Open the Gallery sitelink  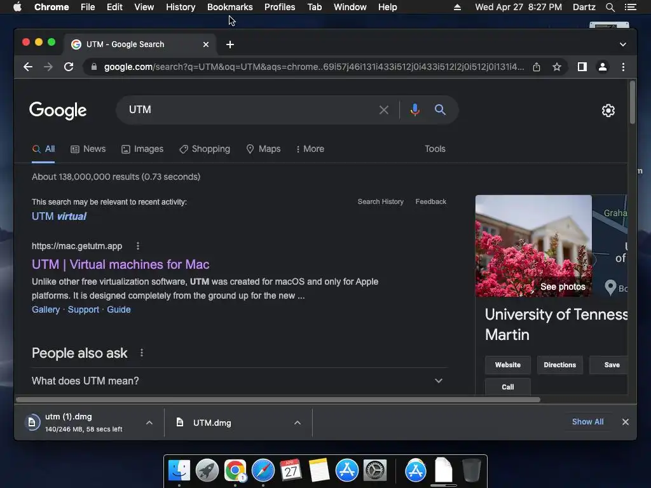[x=46, y=309]
